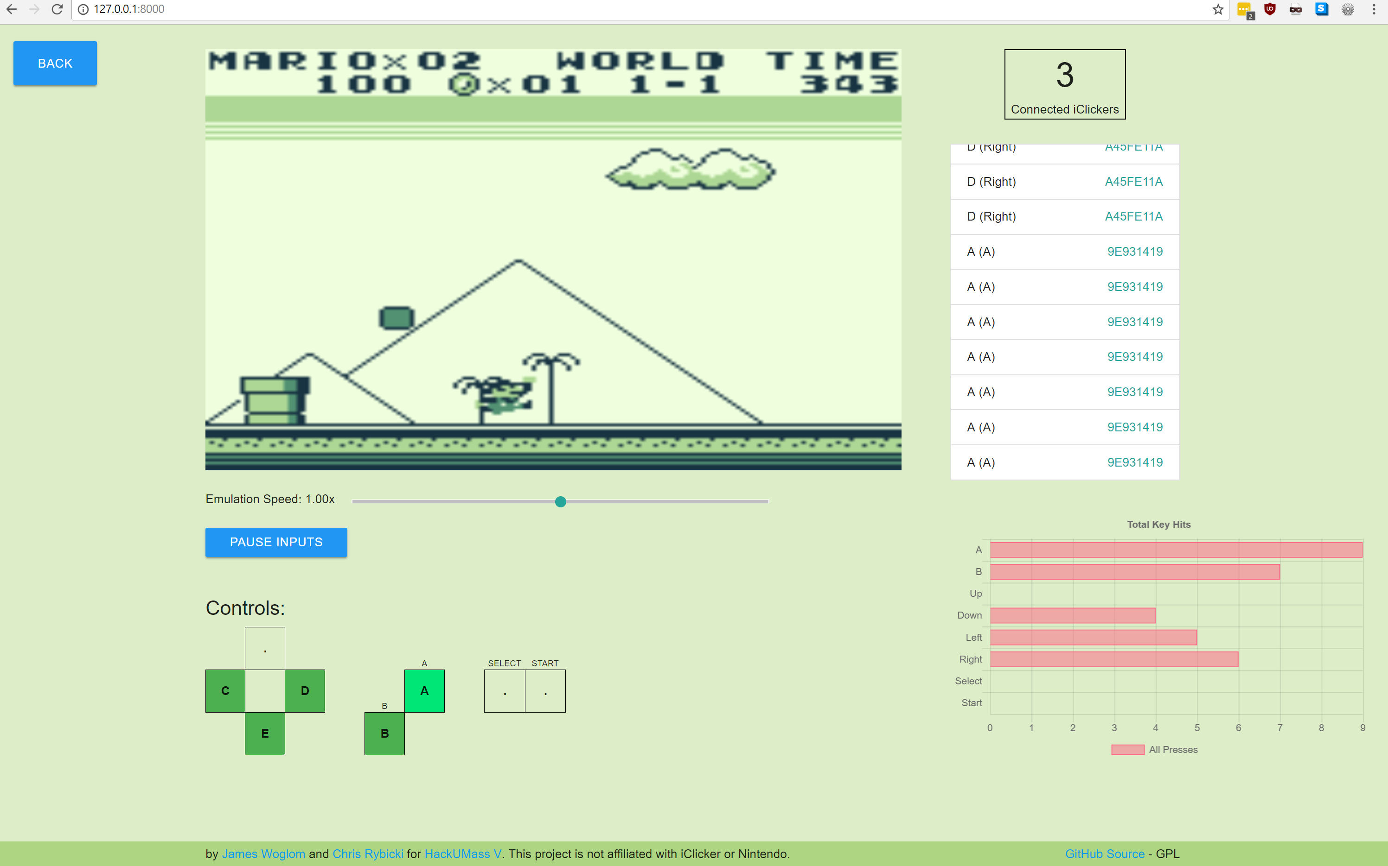Screen dimensions: 1388x866
Task: Click the Emulation Speed slider handle
Action: coord(561,502)
